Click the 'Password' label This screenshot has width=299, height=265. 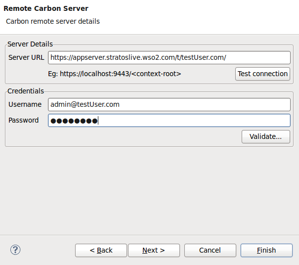[23, 120]
